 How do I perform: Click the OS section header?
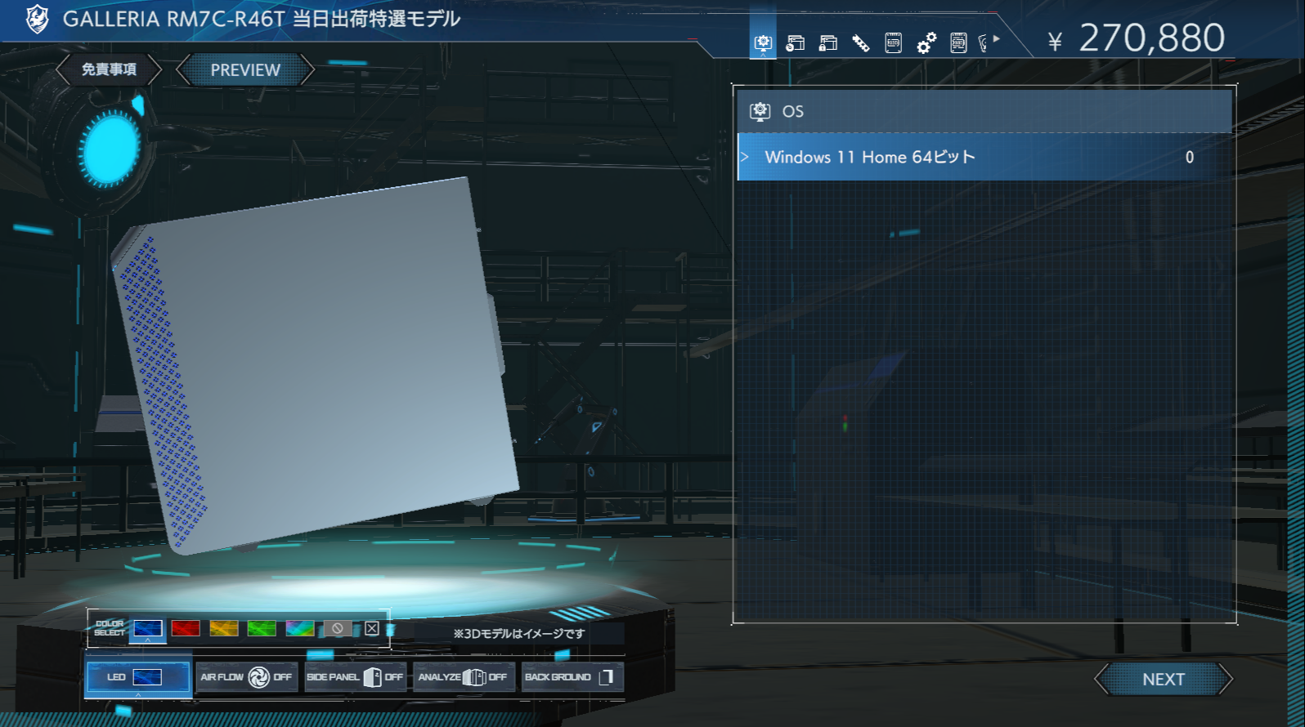point(984,111)
